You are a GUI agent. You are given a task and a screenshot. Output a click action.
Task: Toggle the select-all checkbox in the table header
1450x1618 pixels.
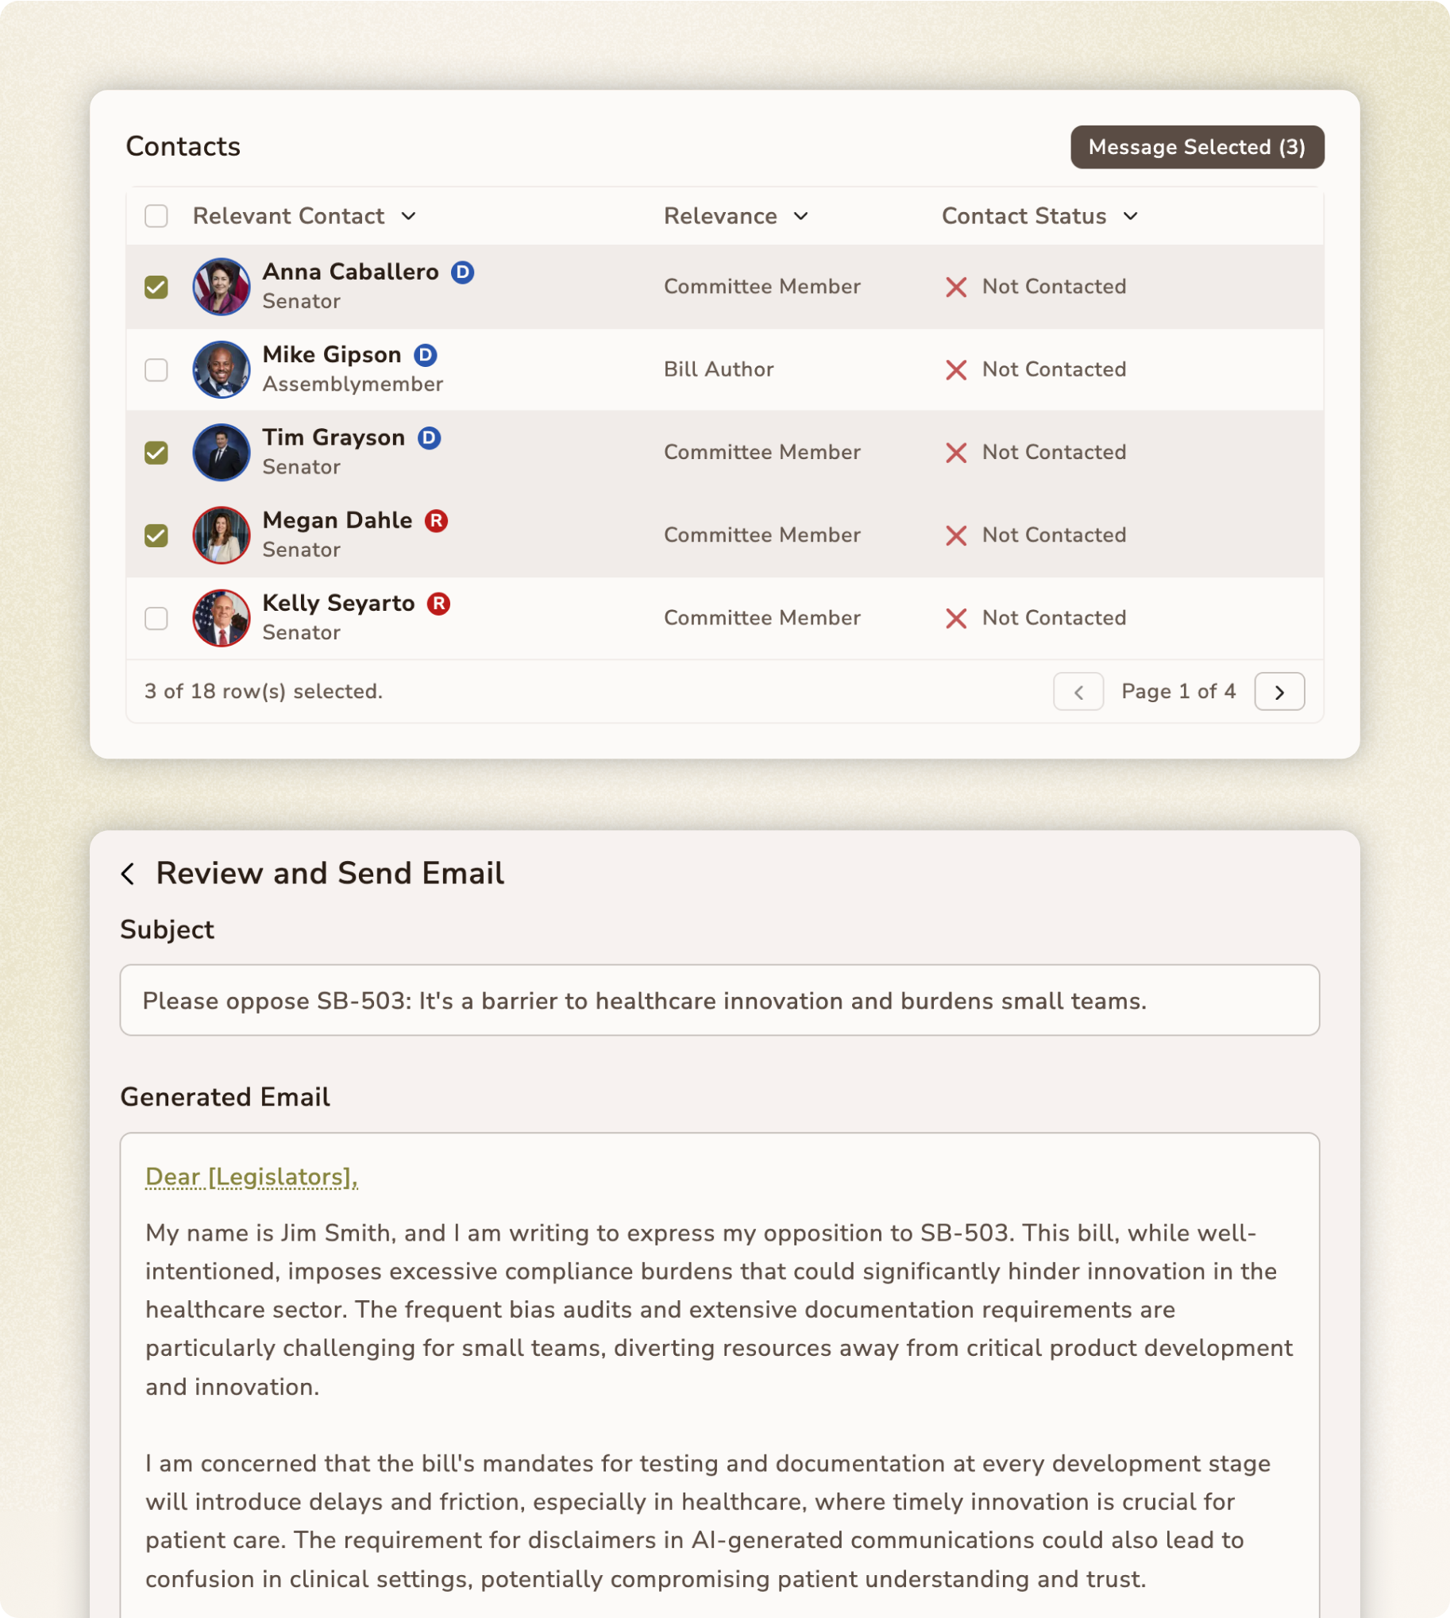[156, 216]
